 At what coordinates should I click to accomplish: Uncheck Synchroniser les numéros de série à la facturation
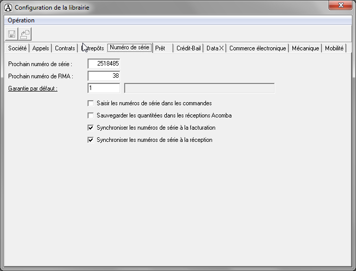click(x=91, y=128)
